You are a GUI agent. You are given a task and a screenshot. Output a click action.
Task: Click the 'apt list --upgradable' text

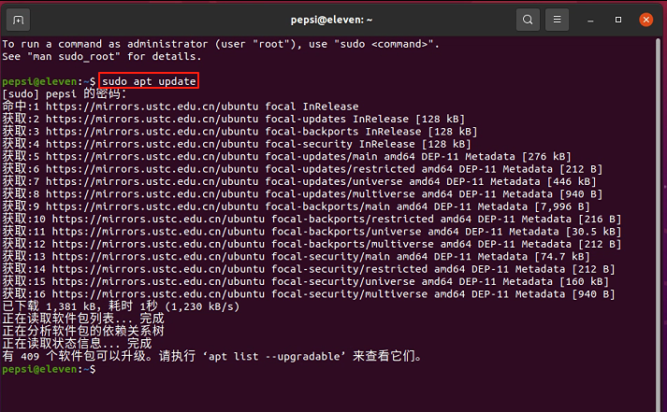point(274,356)
